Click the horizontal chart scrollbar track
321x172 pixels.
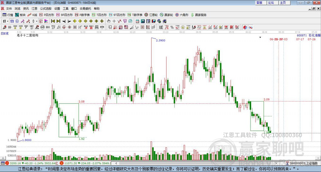point(196,163)
